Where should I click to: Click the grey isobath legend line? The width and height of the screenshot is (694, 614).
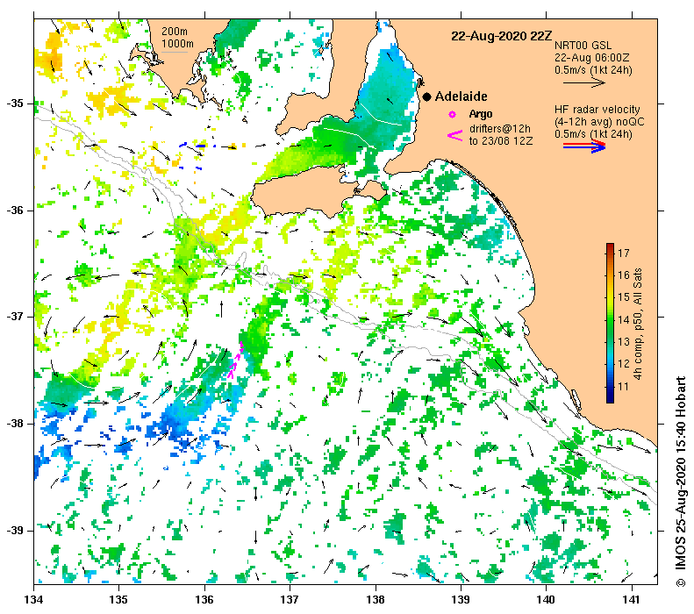tap(175, 53)
